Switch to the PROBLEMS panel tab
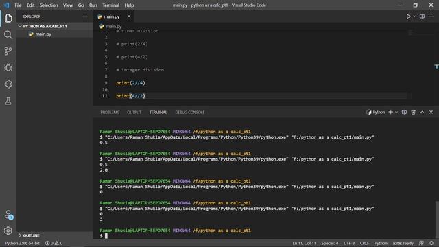The width and height of the screenshot is (439, 247). point(110,113)
